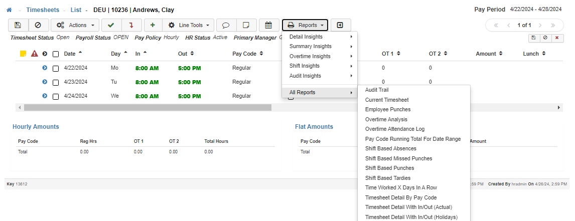575x221 pixels.
Task: Click the home icon in breadcrumb
Action: coord(9,10)
